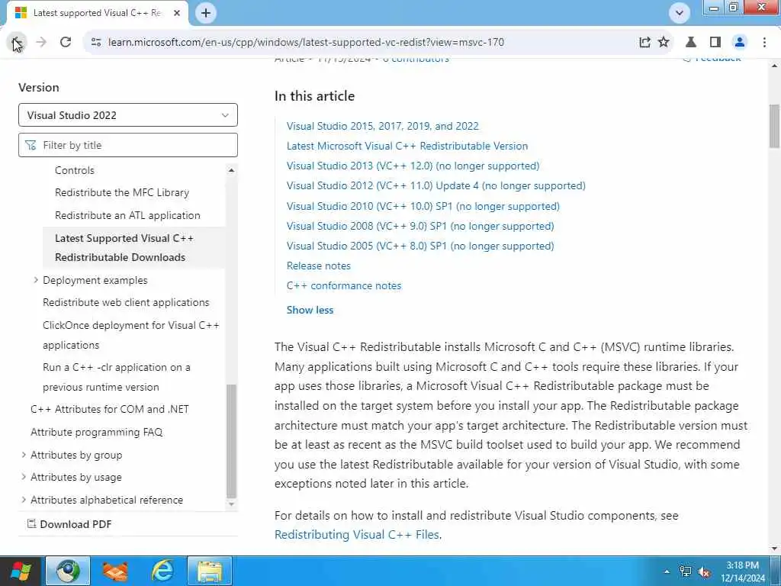The image size is (781, 586).
Task: Open Controls in the table of contents
Action: coord(74,170)
